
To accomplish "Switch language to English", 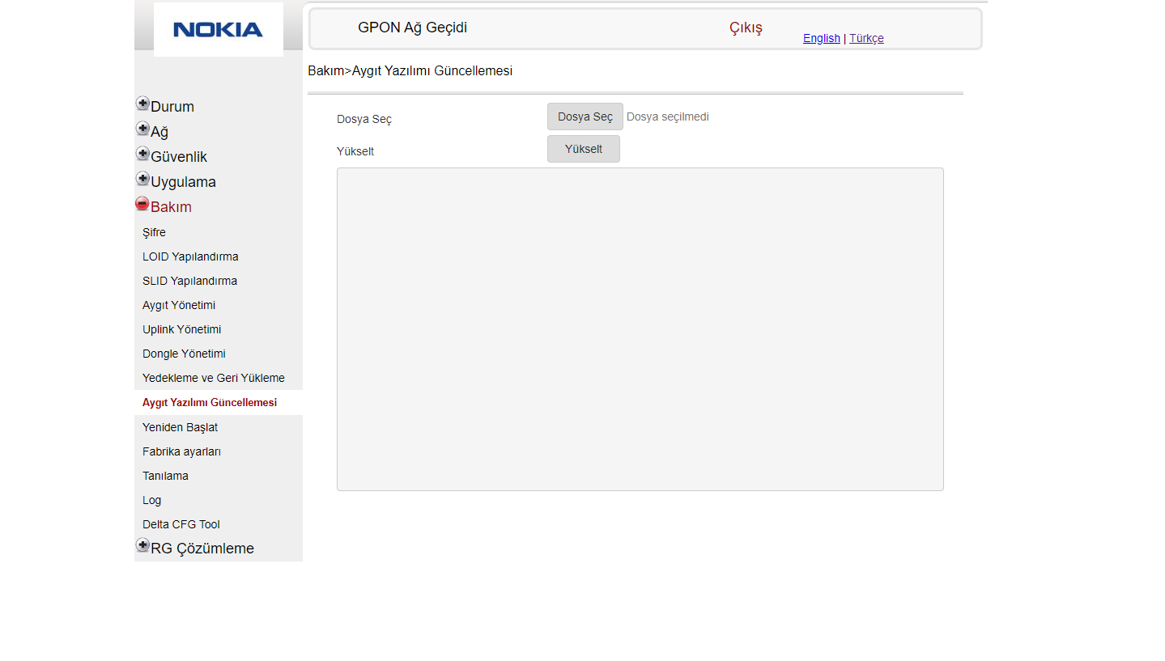I will click(x=822, y=38).
